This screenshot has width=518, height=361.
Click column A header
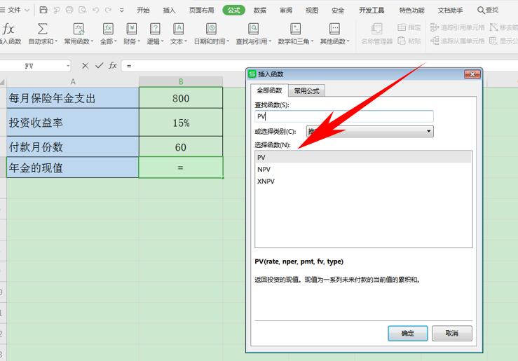click(73, 81)
